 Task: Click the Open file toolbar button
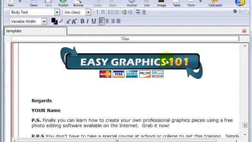click(34, 3)
